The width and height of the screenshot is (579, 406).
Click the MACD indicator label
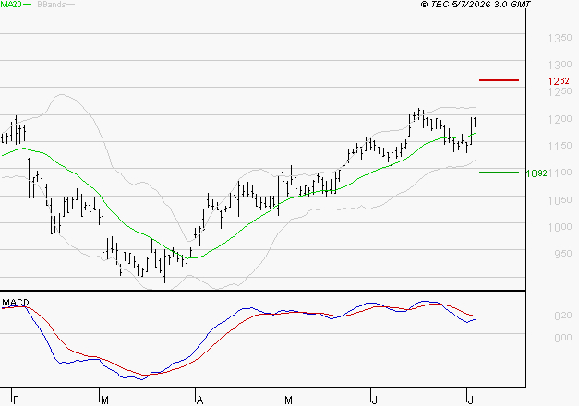coord(16,303)
